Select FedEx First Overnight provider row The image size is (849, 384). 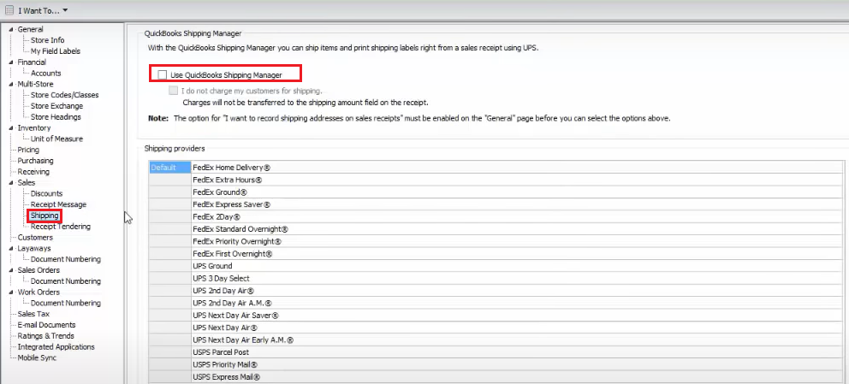tap(517, 254)
